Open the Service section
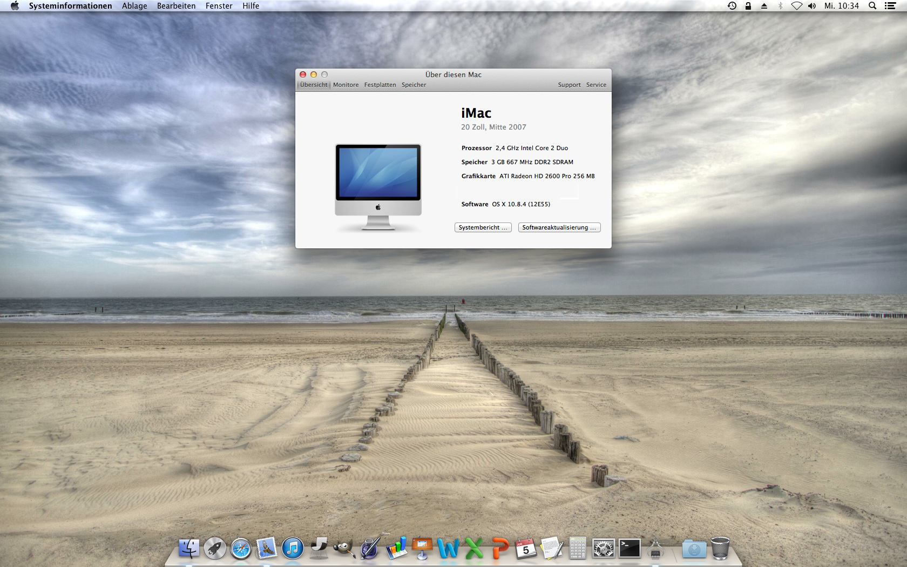 [597, 85]
